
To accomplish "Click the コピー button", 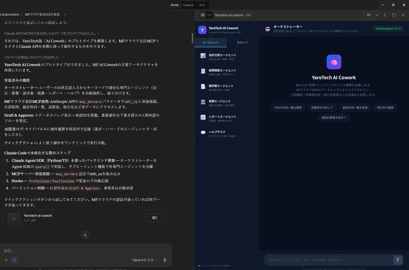I will pos(369,15).
